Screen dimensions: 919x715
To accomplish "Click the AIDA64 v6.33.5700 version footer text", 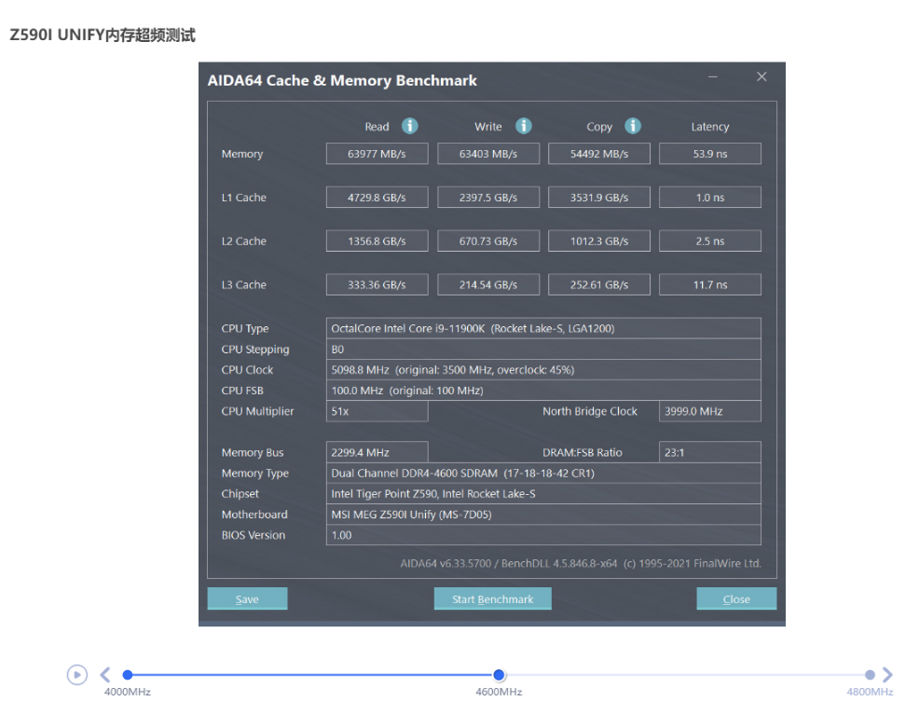I will point(581,563).
